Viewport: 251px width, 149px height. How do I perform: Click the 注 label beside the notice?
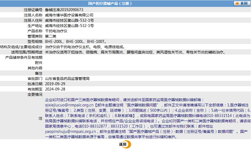41,118
